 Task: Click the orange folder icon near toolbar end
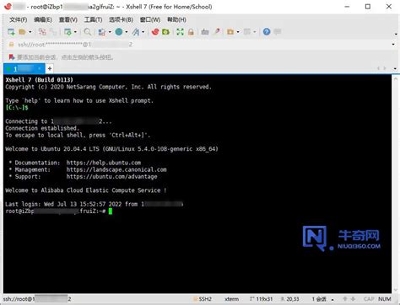[x=230, y=32]
